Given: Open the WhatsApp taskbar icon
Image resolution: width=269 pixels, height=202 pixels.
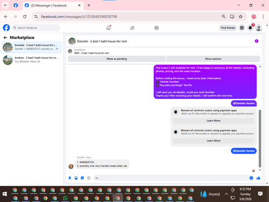Looking at the screenshot, I should (65, 198).
